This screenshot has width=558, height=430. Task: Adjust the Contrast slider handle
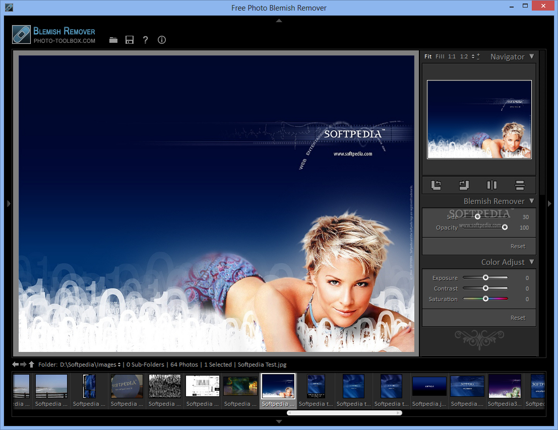pyautogui.click(x=485, y=288)
